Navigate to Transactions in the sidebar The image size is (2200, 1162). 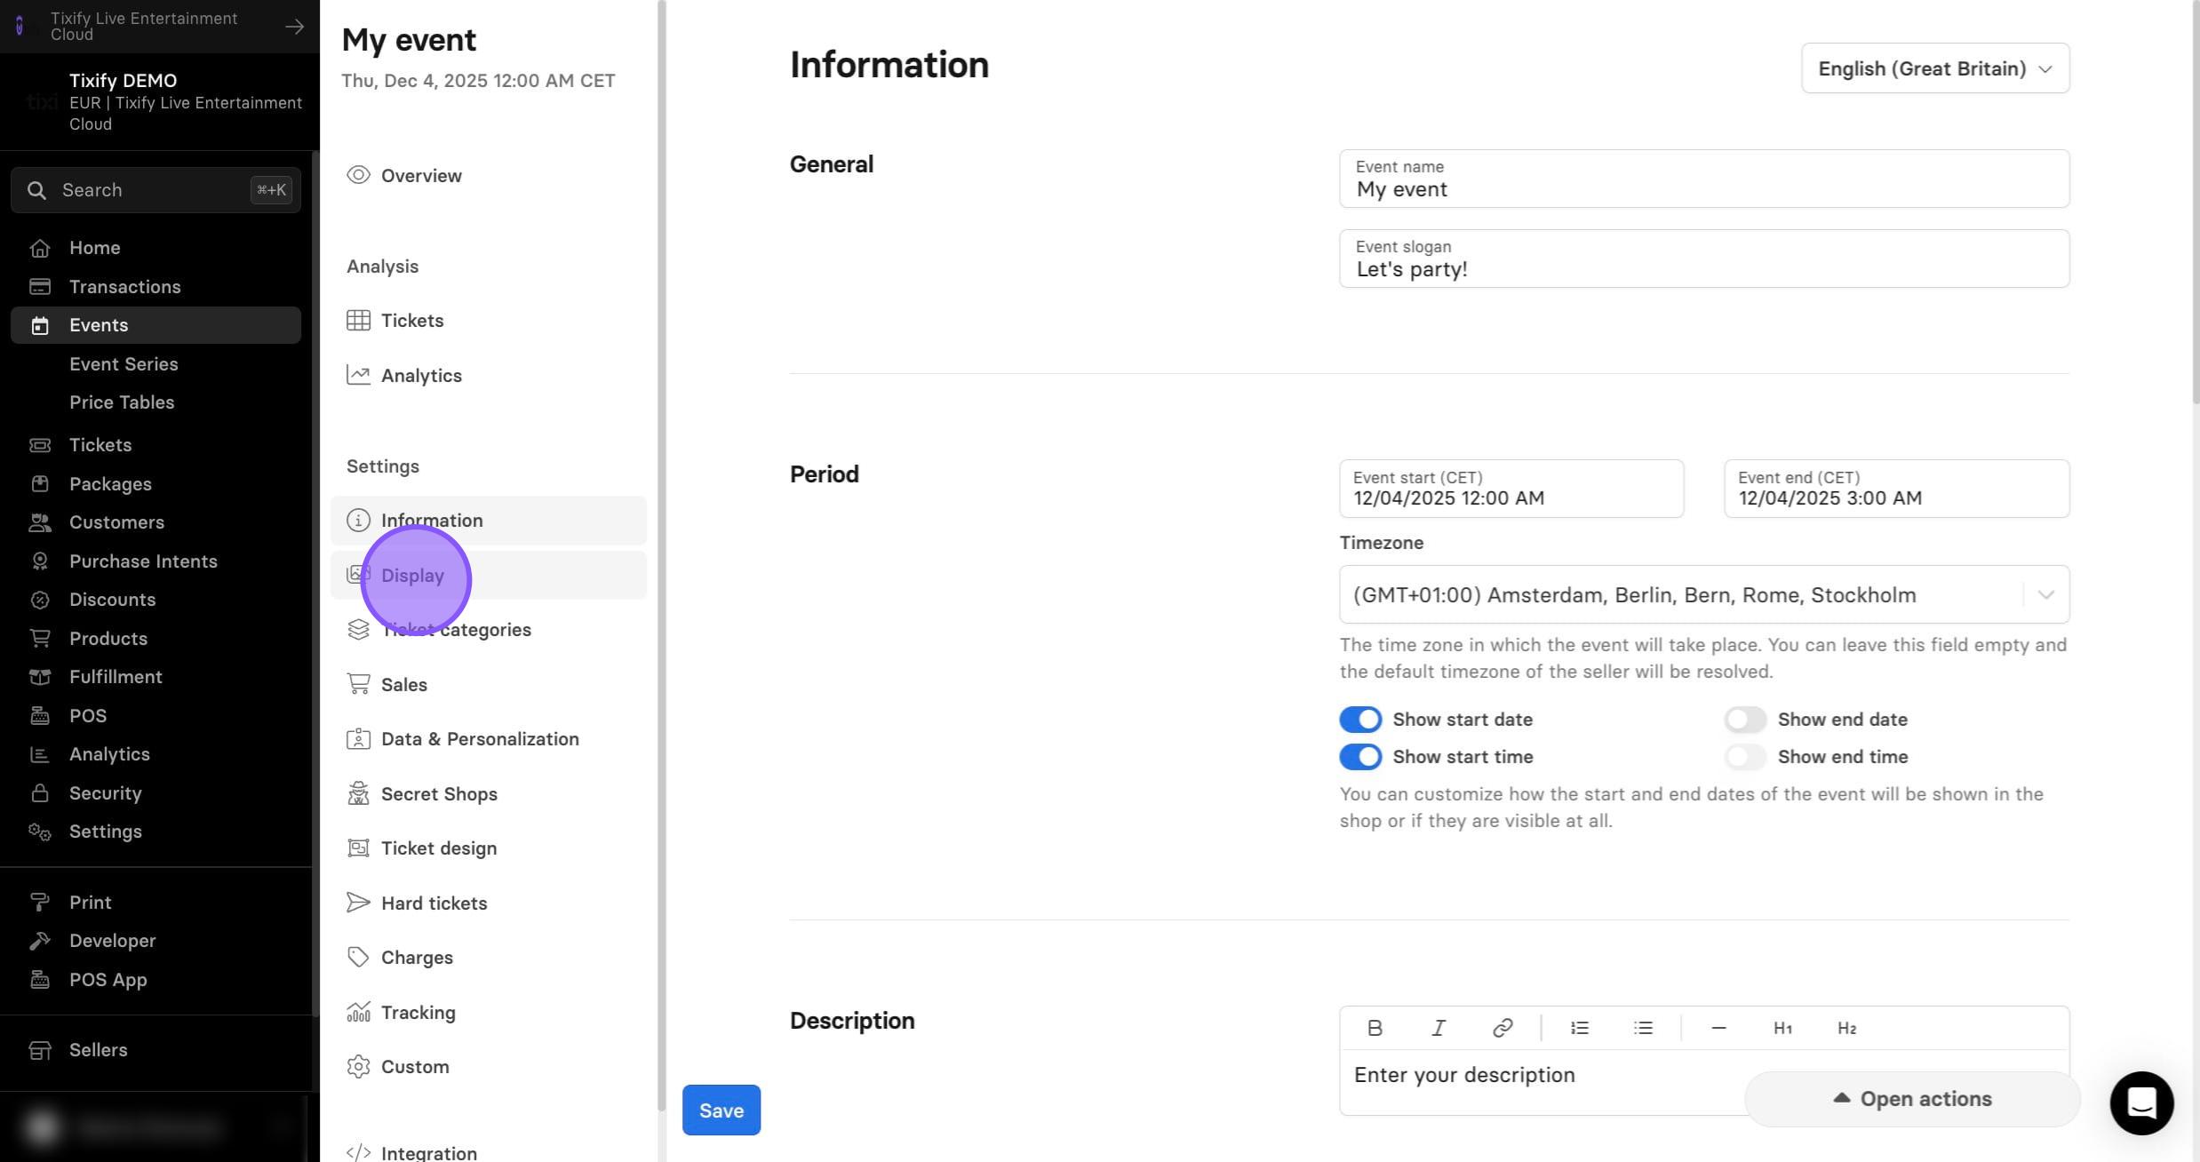pos(155,286)
